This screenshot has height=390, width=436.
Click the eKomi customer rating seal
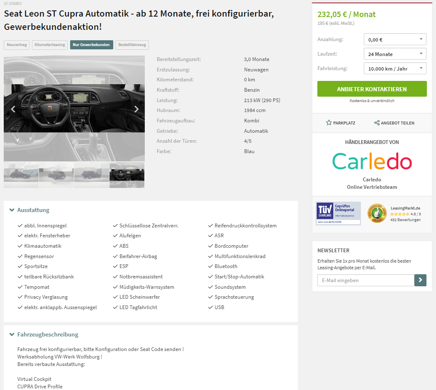click(x=377, y=213)
